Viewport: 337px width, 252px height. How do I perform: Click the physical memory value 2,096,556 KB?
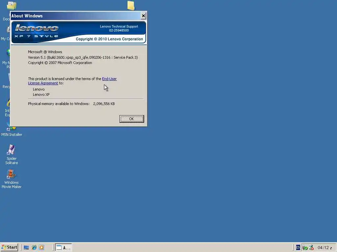pyautogui.click(x=104, y=104)
